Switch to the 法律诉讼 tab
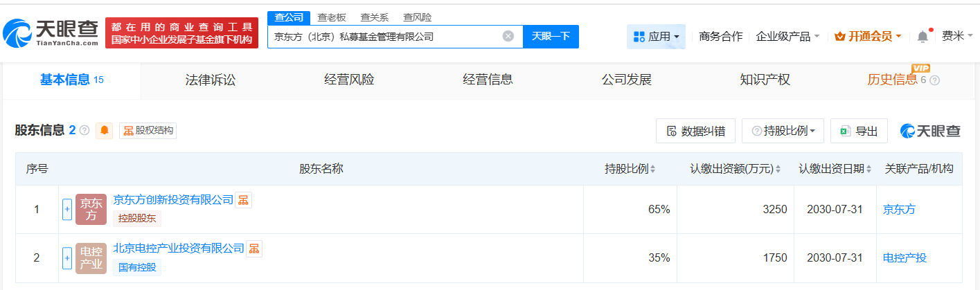This screenshot has width=980, height=290. click(x=211, y=80)
